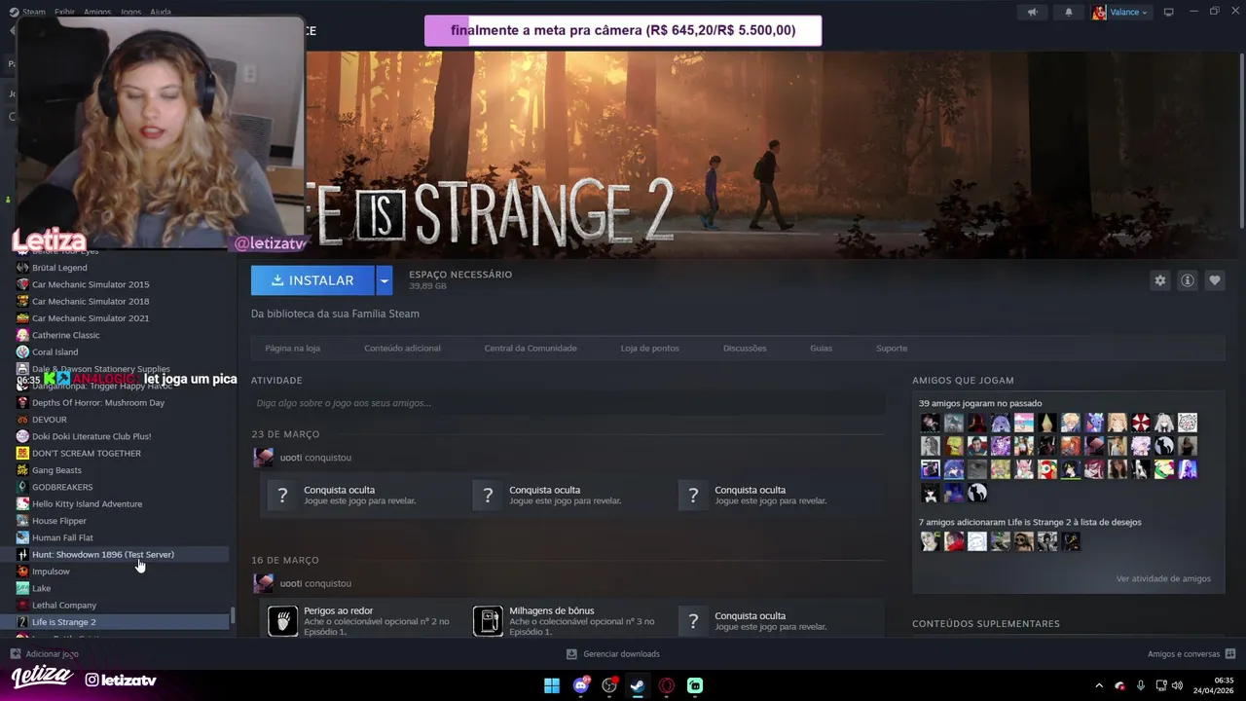Click uooti avatar under 16 de março
This screenshot has height=701, width=1246.
(x=263, y=583)
